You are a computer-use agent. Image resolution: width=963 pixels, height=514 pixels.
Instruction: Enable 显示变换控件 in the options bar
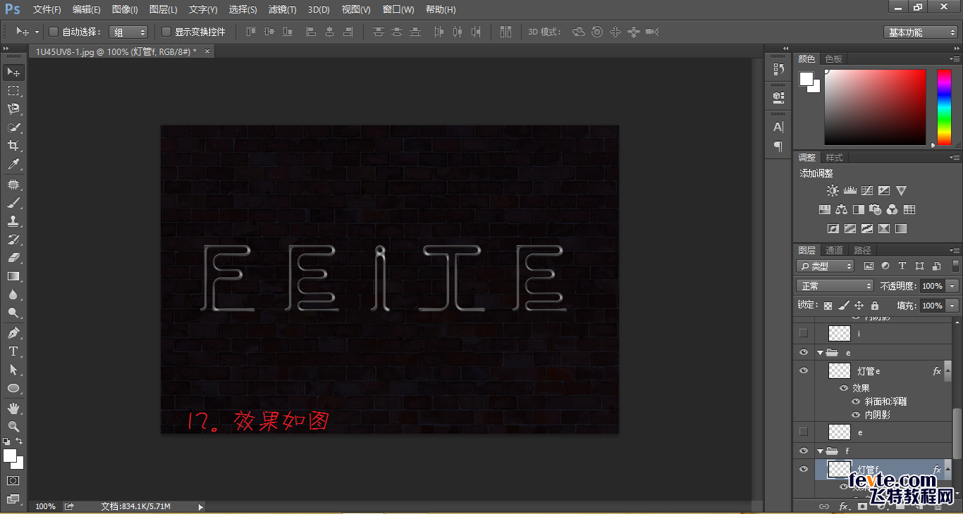[x=164, y=32]
